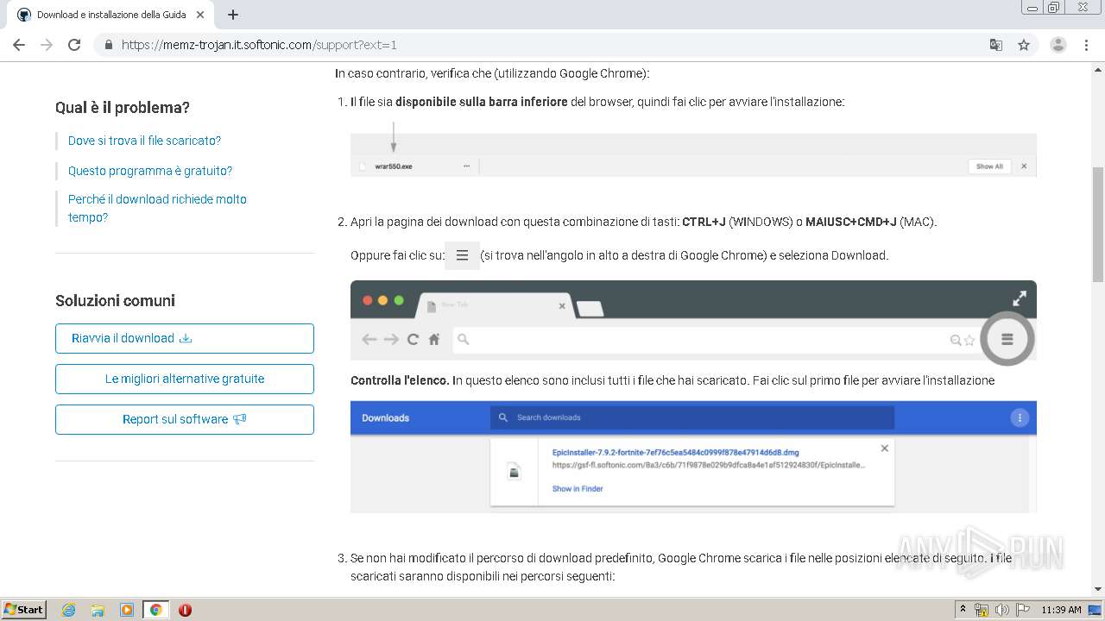Close the Download e installazione tab
The image size is (1105, 621).
tap(199, 15)
